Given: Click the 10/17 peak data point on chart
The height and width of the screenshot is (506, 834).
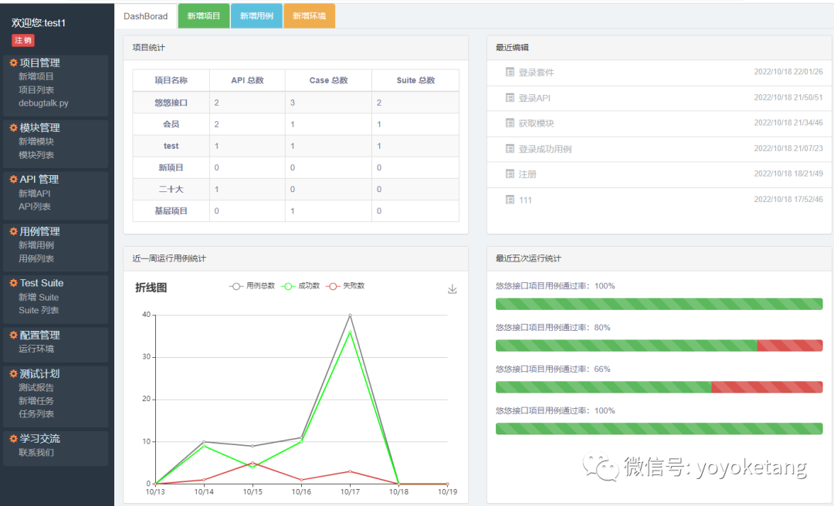Looking at the screenshot, I should pos(350,315).
